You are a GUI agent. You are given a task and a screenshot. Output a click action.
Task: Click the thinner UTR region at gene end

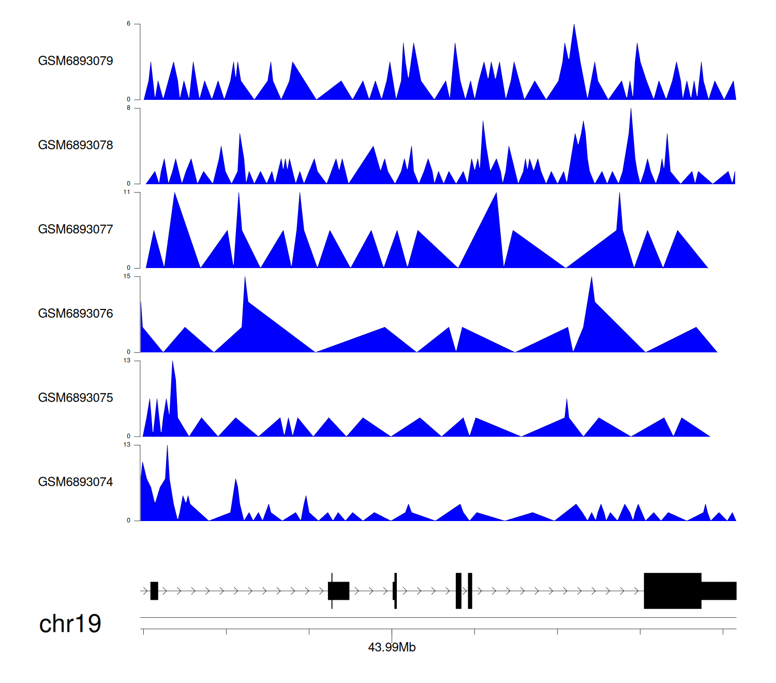[719, 591]
